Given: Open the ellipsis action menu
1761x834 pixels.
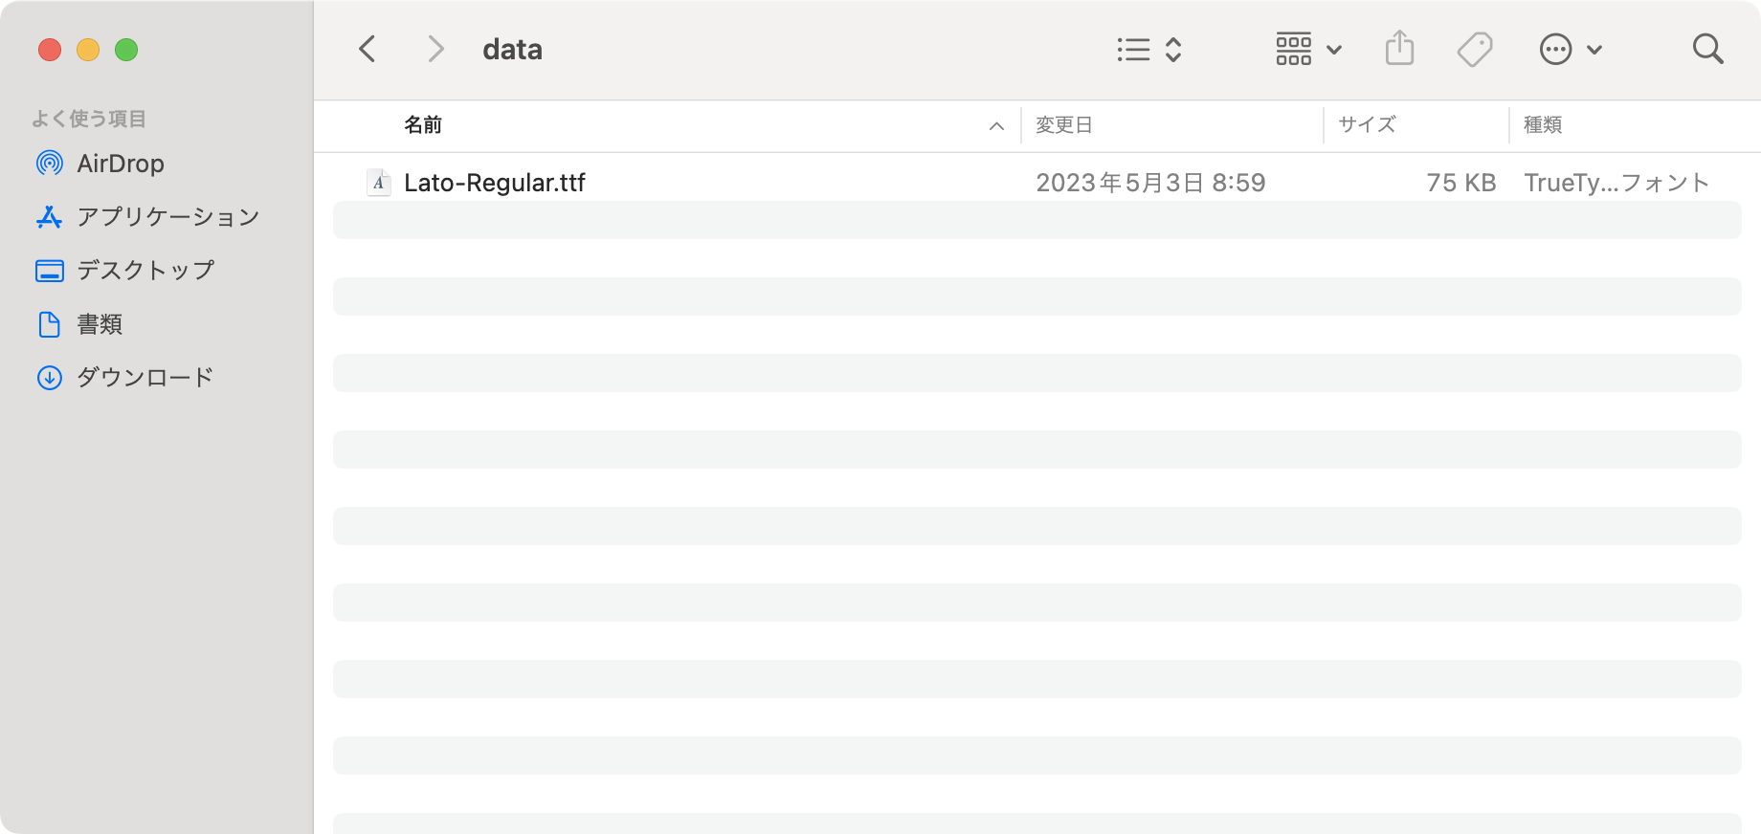Looking at the screenshot, I should click(1570, 49).
